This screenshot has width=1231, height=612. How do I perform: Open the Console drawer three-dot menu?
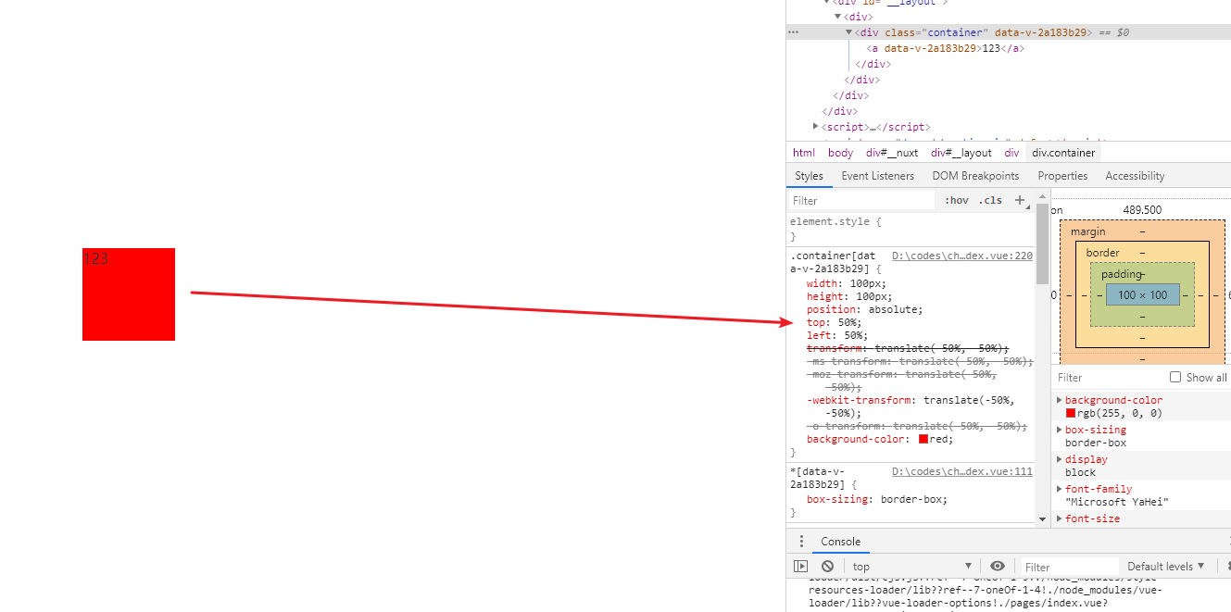pyautogui.click(x=801, y=542)
